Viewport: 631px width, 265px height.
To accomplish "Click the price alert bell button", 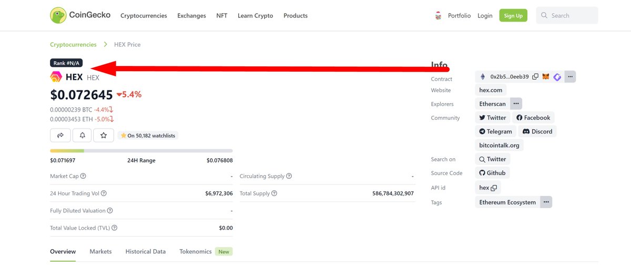I will (82, 135).
